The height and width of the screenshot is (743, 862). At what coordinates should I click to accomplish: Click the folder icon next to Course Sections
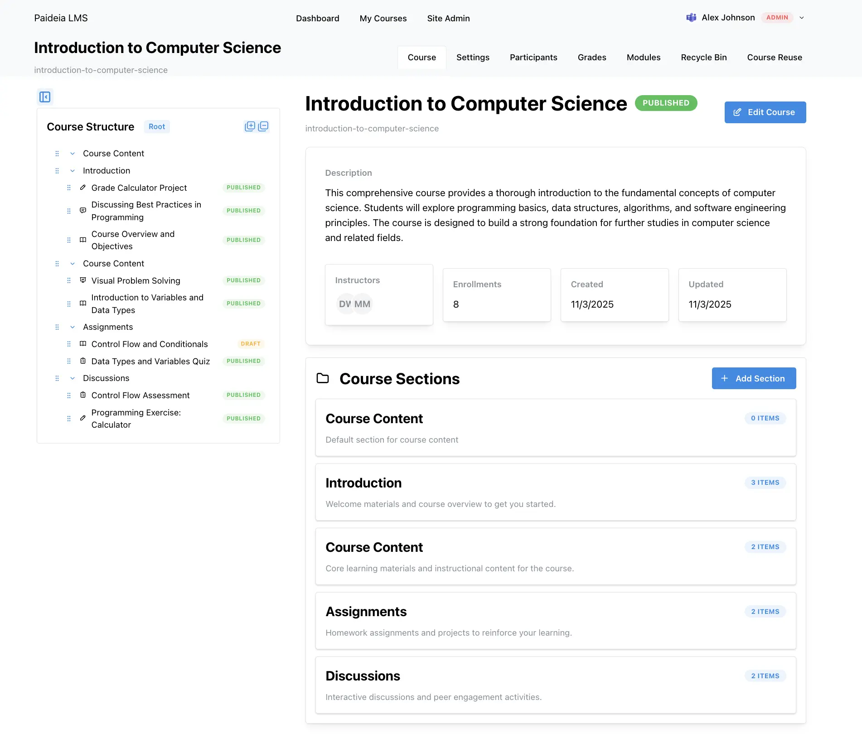(x=323, y=378)
